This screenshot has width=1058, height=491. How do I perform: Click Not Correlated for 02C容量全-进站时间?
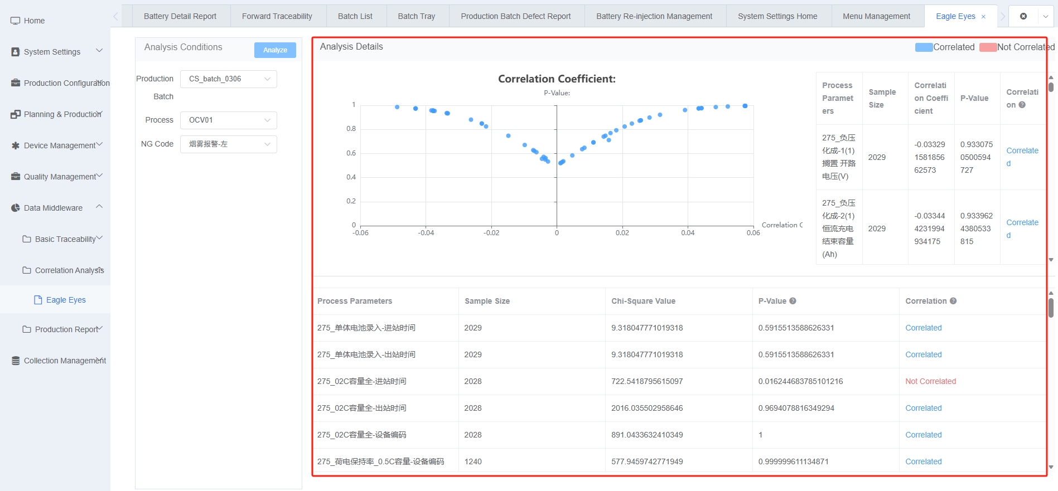tap(930, 381)
